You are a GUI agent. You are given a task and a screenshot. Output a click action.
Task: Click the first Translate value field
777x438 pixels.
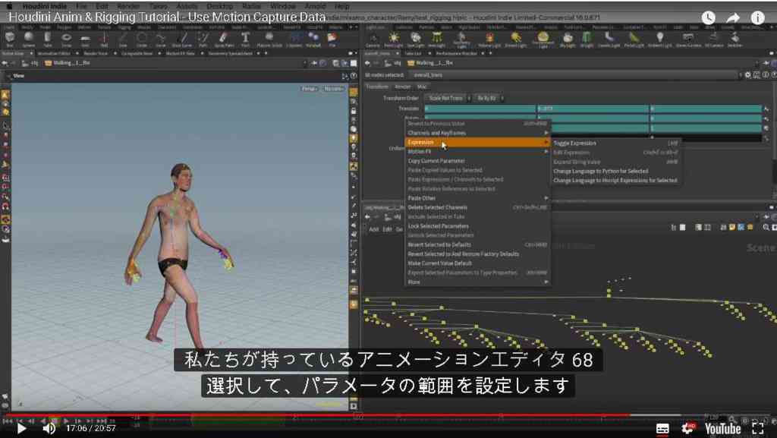point(480,109)
